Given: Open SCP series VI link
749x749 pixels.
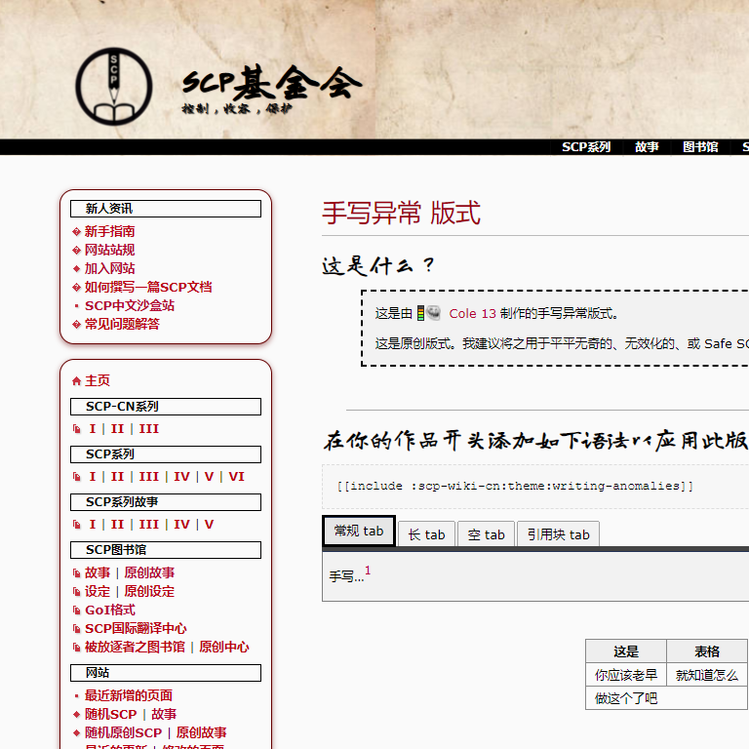Looking at the screenshot, I should 236,477.
